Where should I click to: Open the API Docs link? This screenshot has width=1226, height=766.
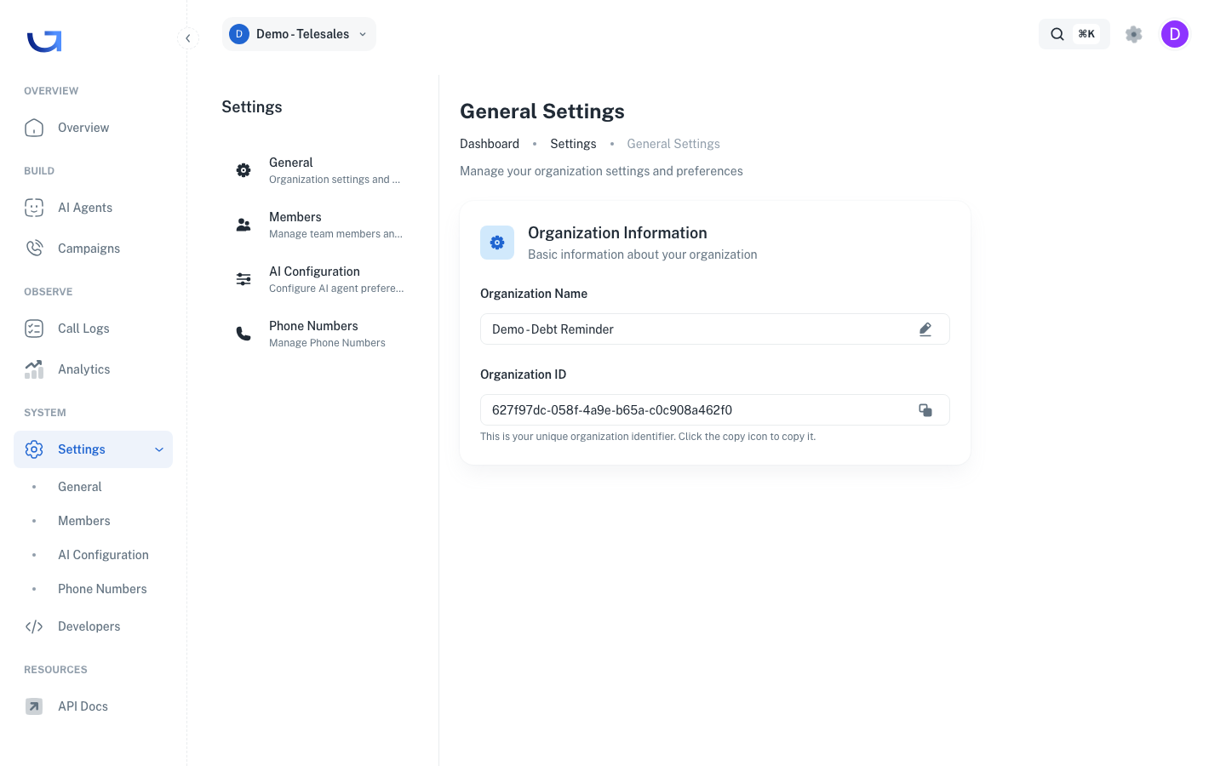[x=93, y=706]
